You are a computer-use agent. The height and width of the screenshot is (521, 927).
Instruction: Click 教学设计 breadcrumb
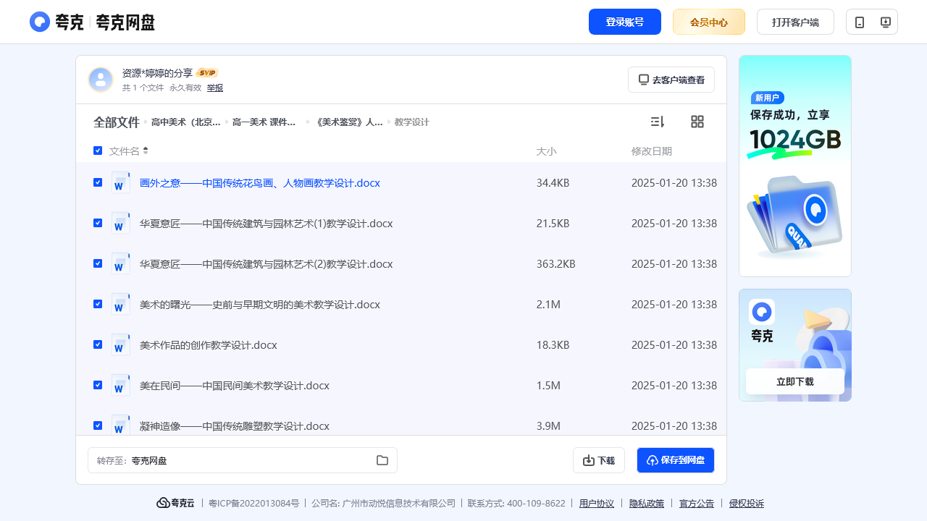[412, 122]
